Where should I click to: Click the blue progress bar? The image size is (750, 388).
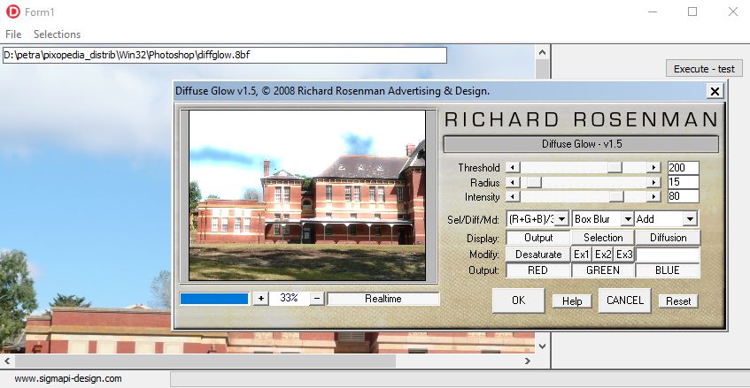pos(214,299)
